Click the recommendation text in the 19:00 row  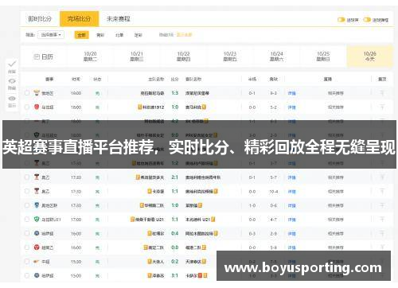pyautogui.click(x=336, y=93)
